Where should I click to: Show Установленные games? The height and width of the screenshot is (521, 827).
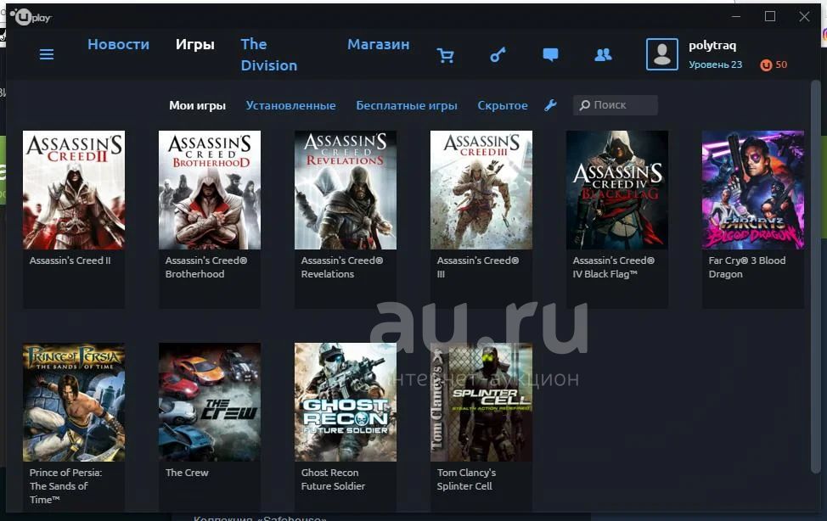point(290,105)
